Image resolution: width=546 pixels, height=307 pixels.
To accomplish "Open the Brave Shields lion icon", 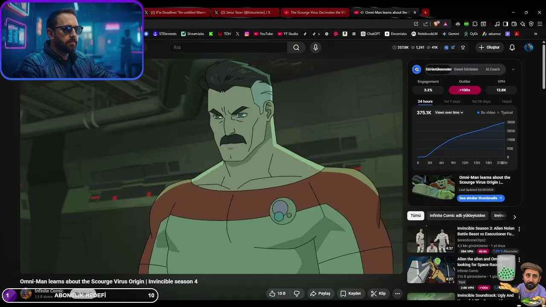I will click(436, 24).
